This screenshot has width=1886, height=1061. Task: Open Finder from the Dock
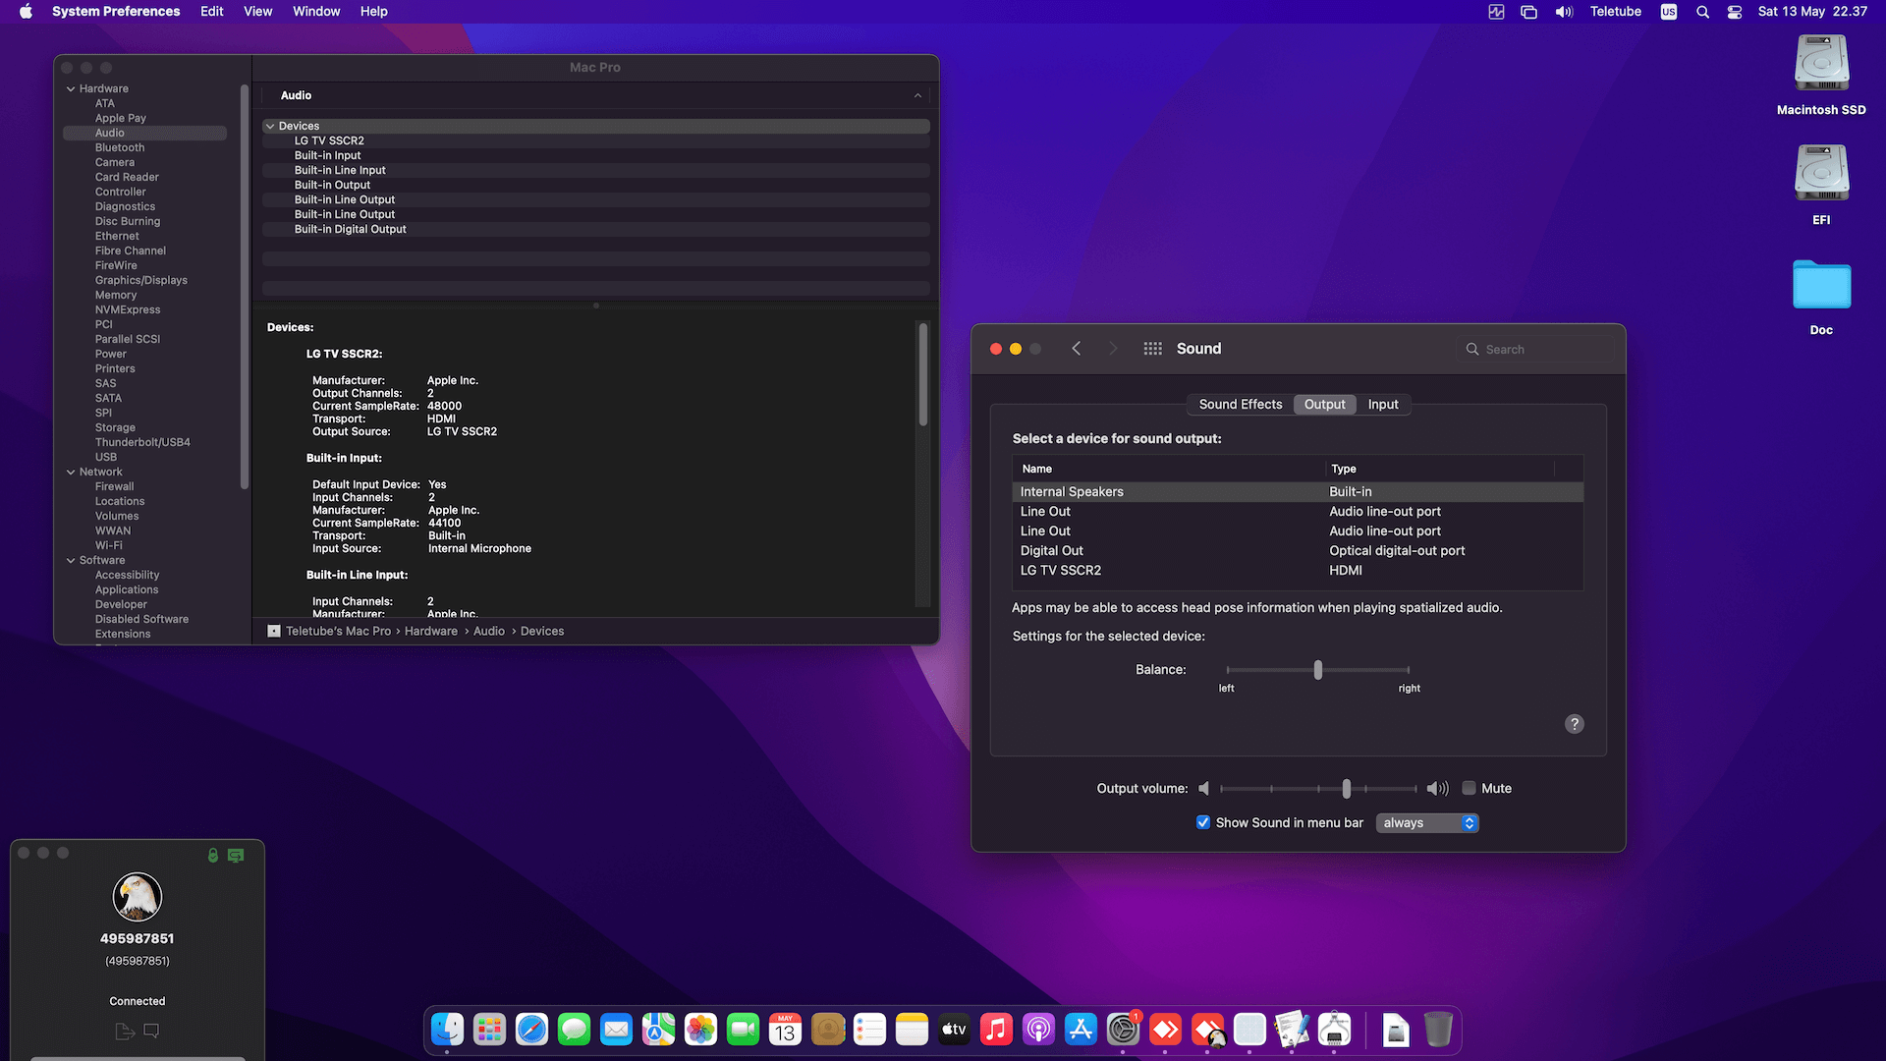(x=448, y=1030)
